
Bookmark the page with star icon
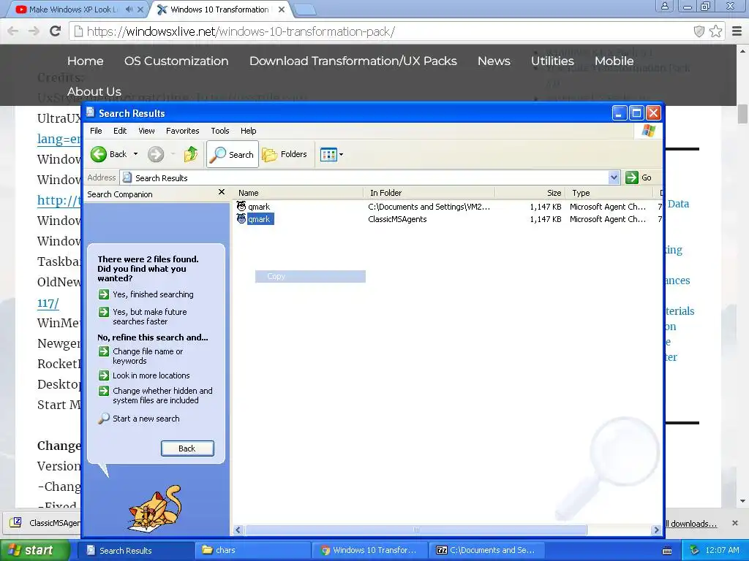pos(715,31)
